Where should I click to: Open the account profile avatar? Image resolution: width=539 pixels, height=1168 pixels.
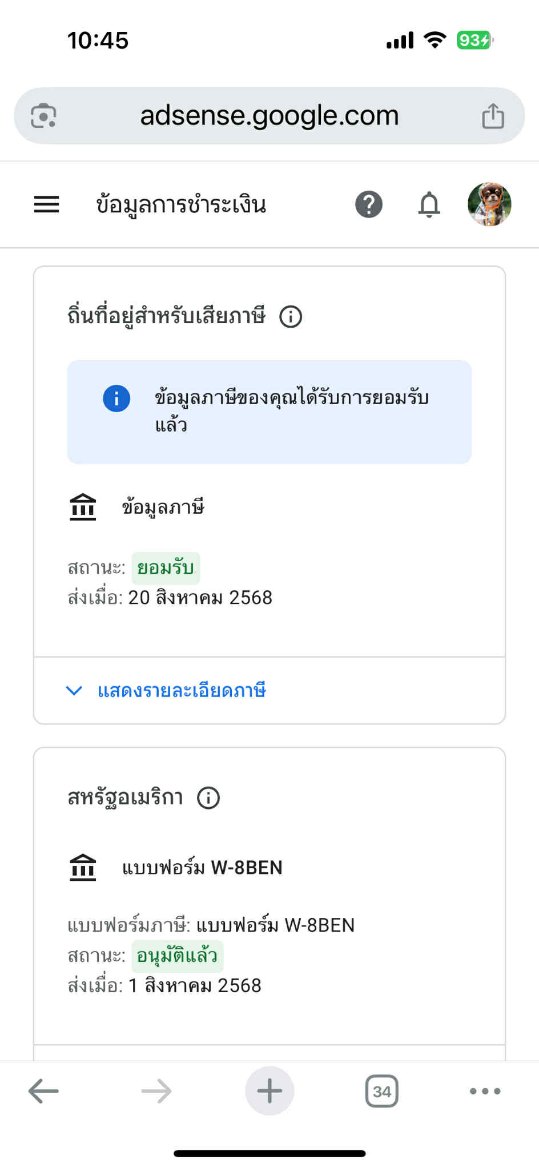coord(489,204)
